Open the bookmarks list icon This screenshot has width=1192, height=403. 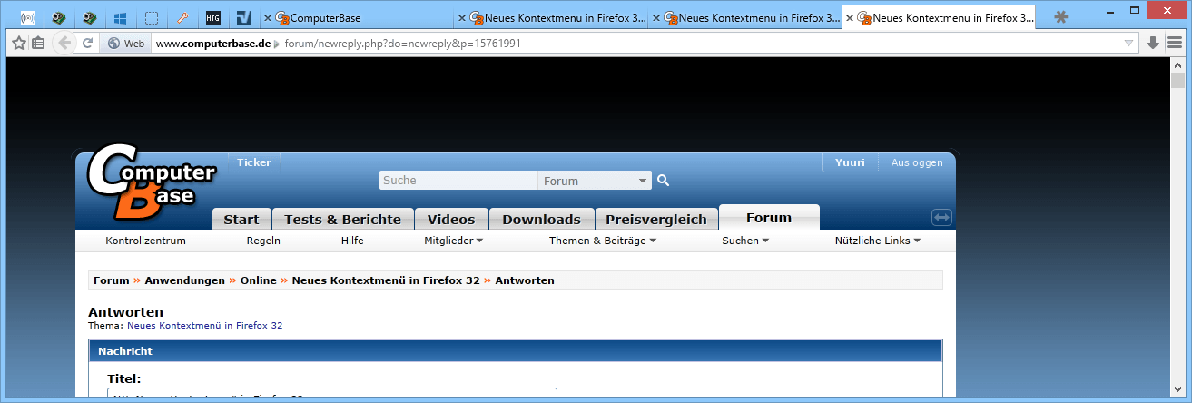click(38, 43)
